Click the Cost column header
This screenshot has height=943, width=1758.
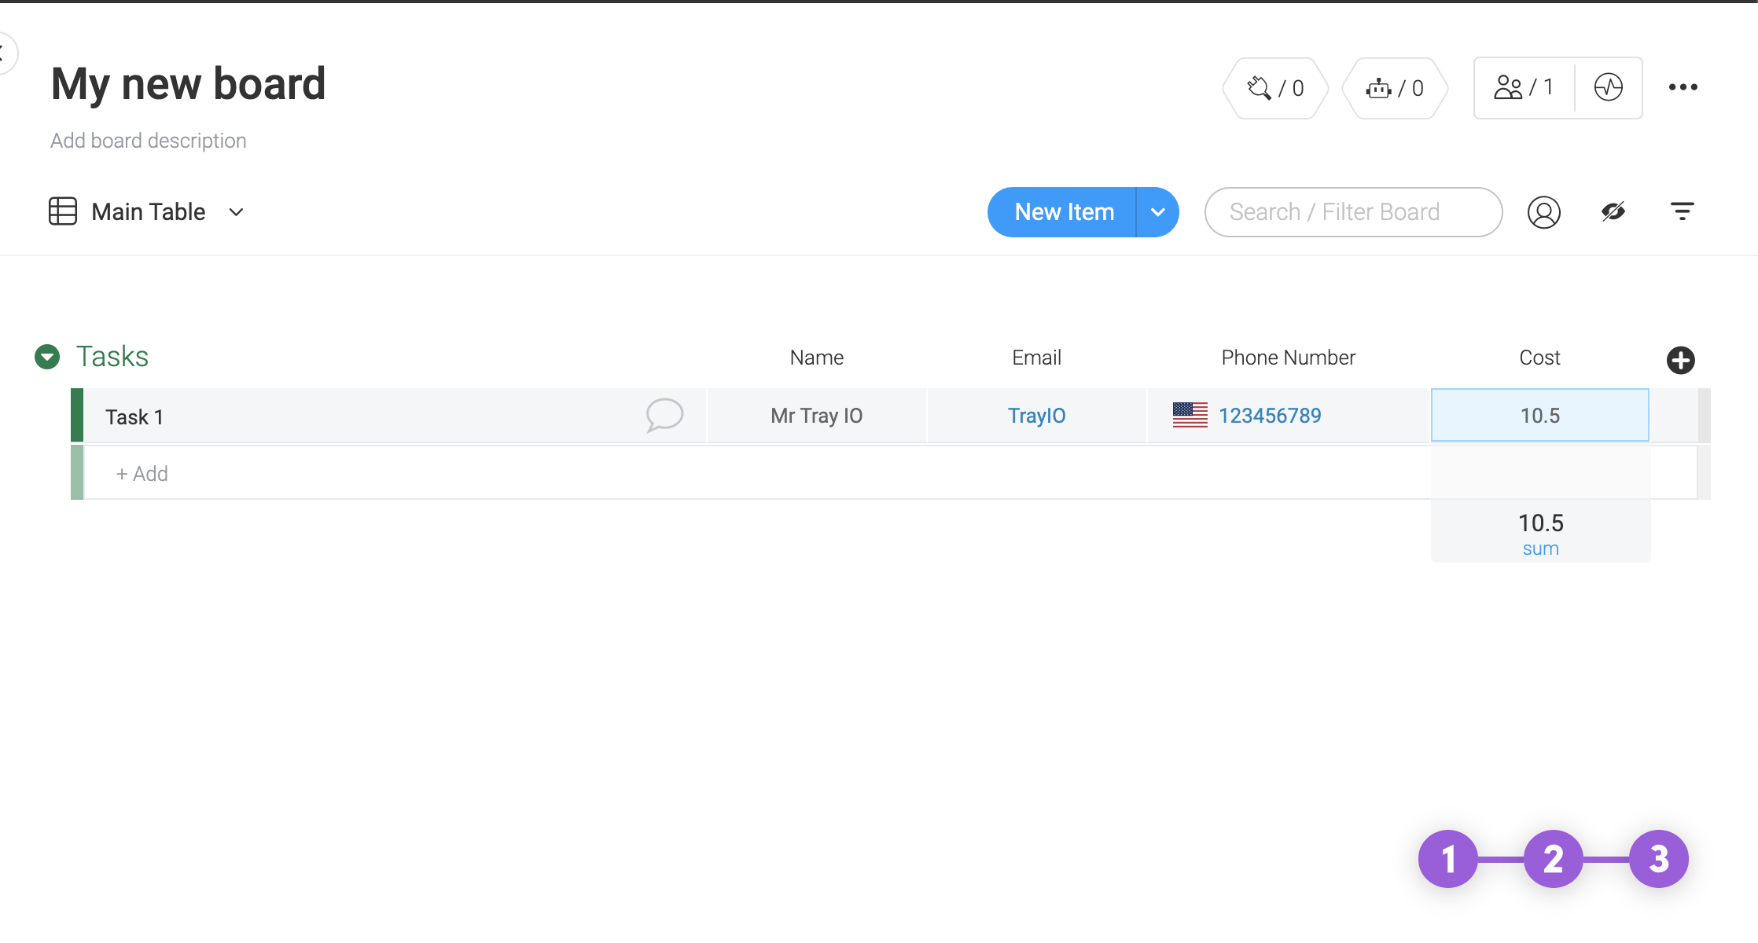[1539, 358]
